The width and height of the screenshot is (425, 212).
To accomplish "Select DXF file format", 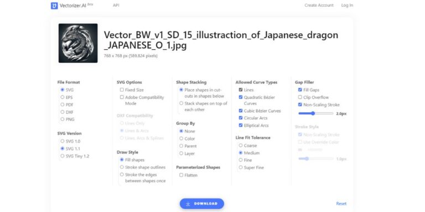I will coord(63,112).
